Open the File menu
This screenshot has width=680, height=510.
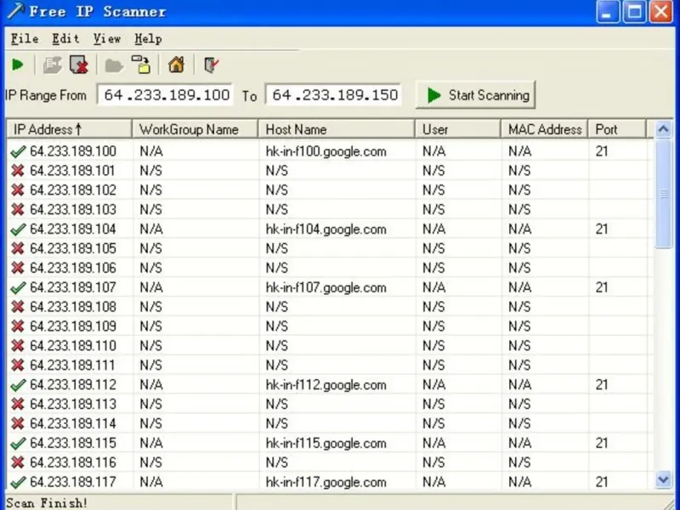25,38
